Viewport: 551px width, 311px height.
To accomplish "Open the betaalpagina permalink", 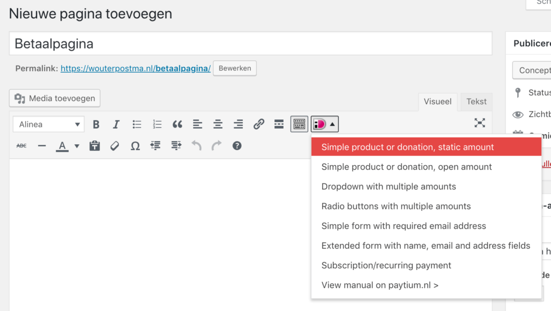I will click(x=135, y=68).
